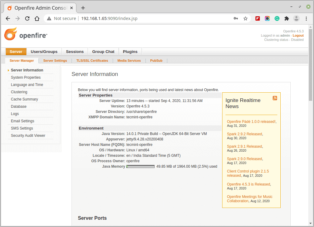Bookmark this page with star icon
Image resolution: width=314 pixels, height=227 pixels.
point(246,18)
